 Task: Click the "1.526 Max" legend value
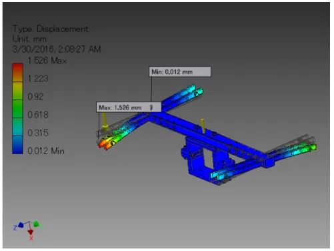[x=47, y=61]
